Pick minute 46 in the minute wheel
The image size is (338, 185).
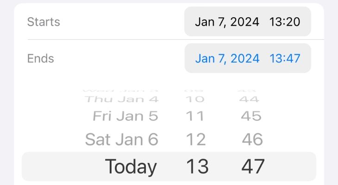pos(252,139)
